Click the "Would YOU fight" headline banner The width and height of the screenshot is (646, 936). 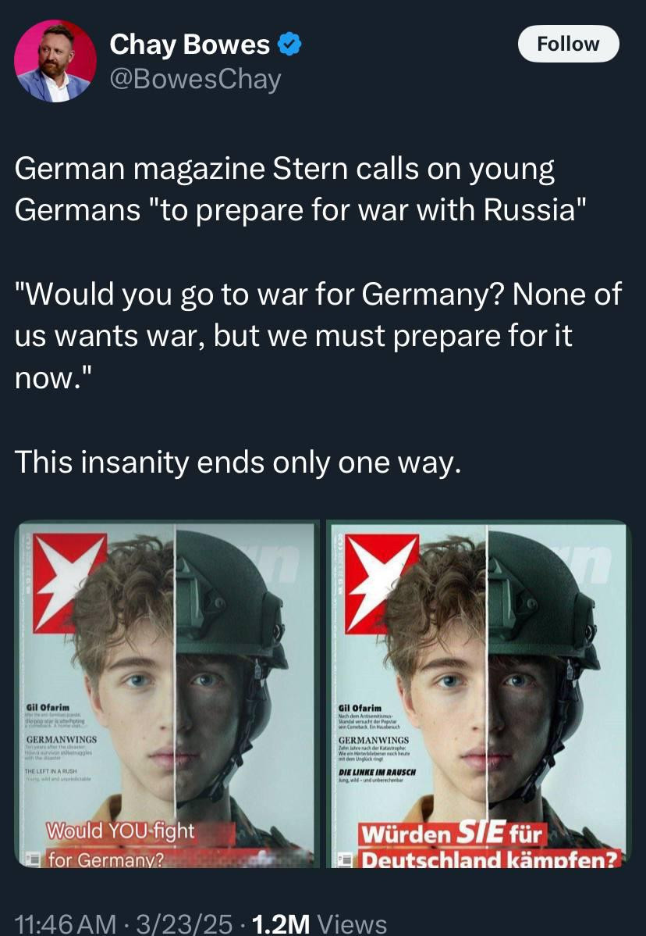pyautogui.click(x=121, y=831)
